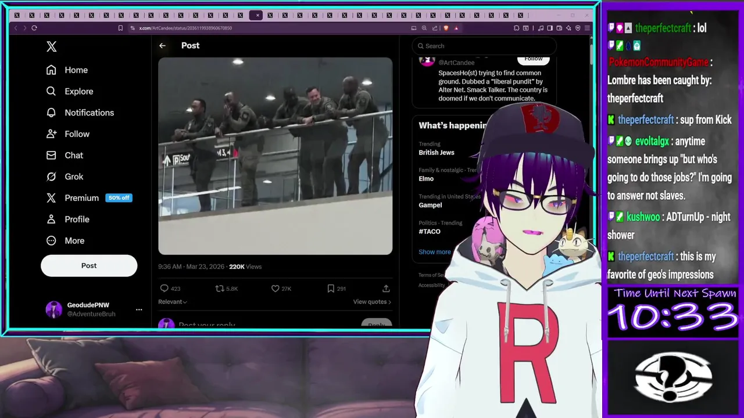Reload the page with refresh icon
This screenshot has width=744, height=418.
[34, 28]
